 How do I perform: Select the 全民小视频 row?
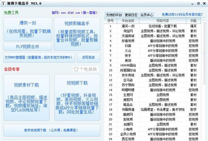coord(153,134)
